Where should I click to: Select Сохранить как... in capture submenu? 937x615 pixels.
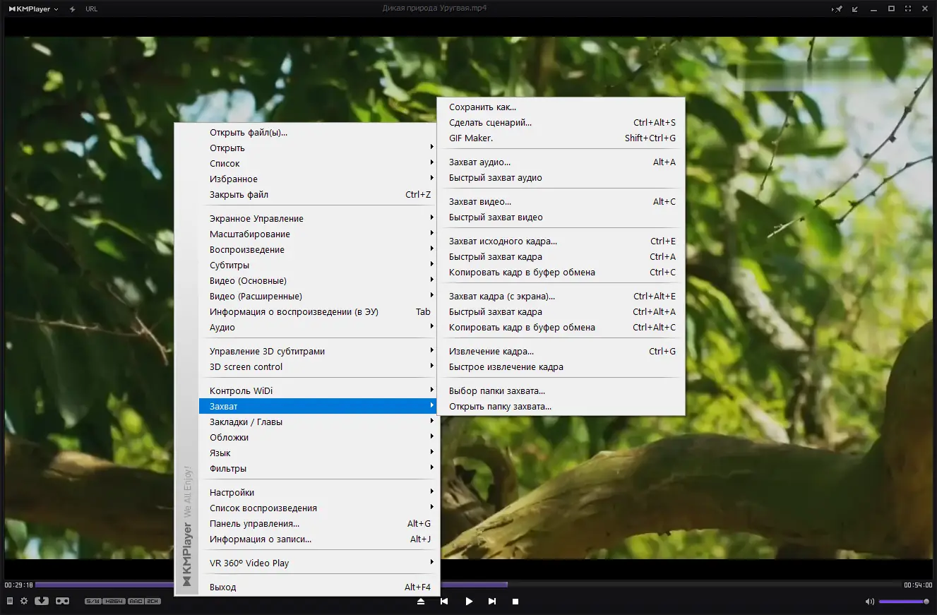pyautogui.click(x=561, y=107)
